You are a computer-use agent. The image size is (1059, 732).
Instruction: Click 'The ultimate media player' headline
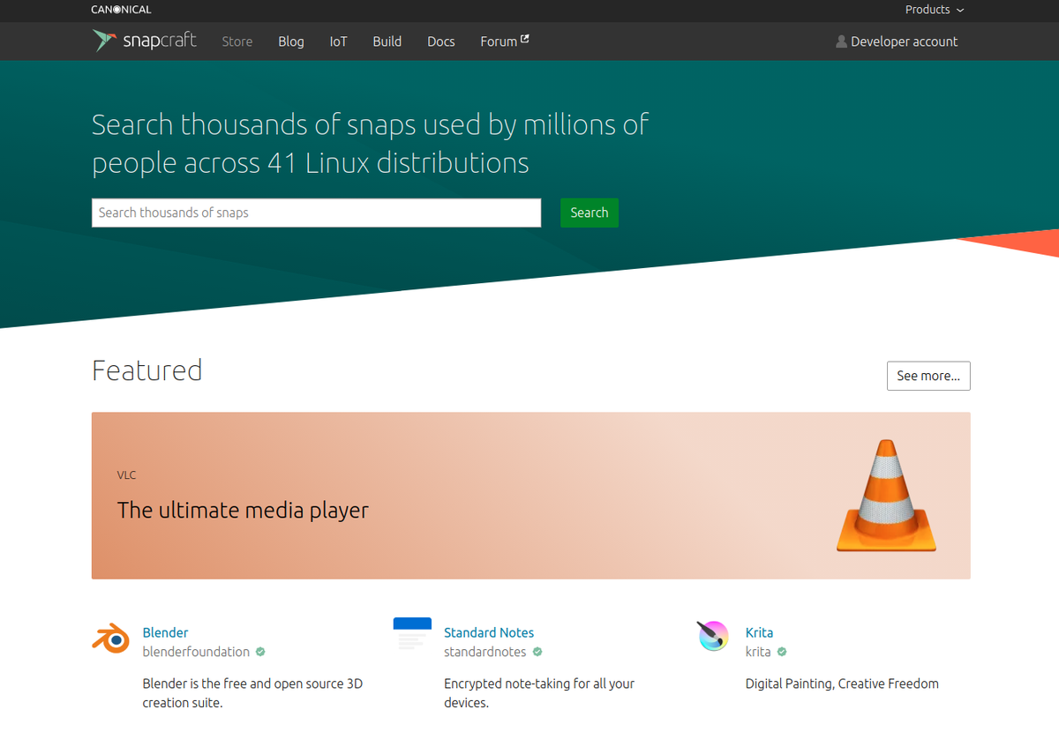coord(243,510)
